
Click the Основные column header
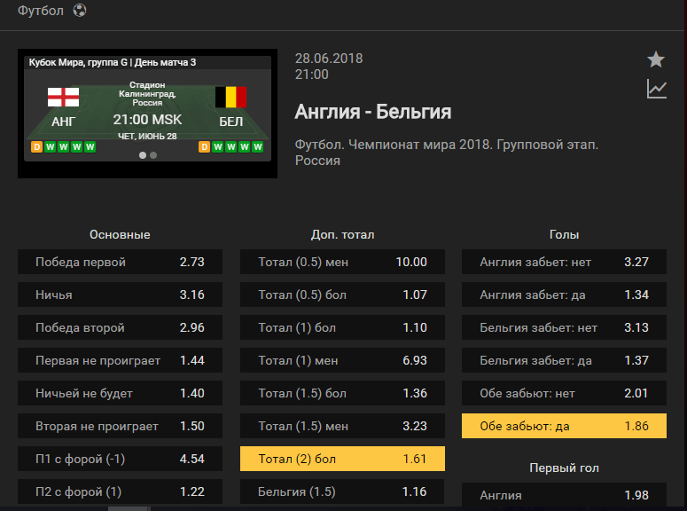pos(120,235)
